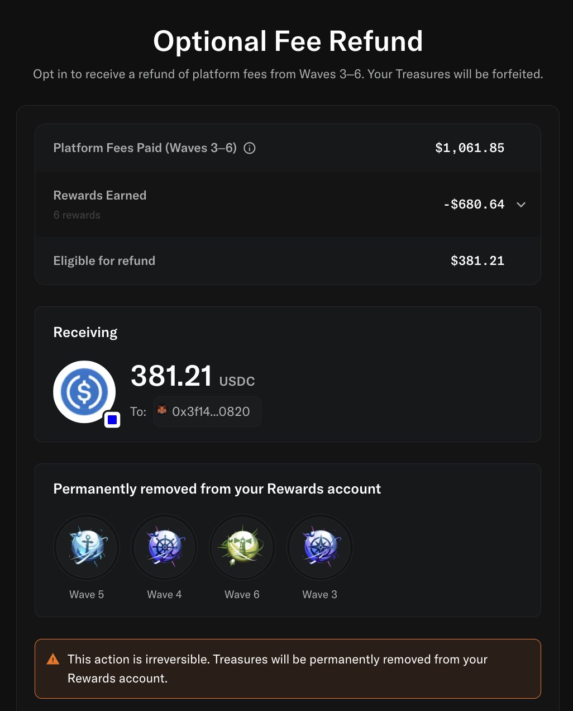Click the blue network badge on the USDC icon

(112, 420)
